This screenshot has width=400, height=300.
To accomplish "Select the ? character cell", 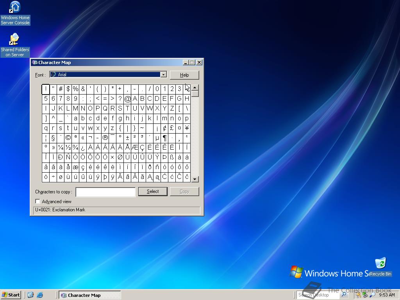I will pyautogui.click(x=120, y=99).
